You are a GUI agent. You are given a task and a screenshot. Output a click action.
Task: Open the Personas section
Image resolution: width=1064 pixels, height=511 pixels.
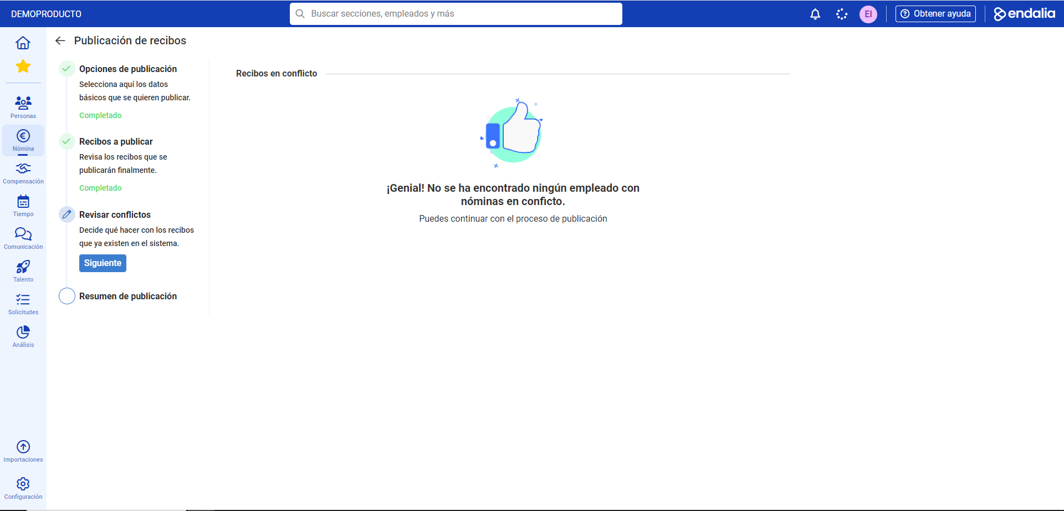(x=23, y=107)
